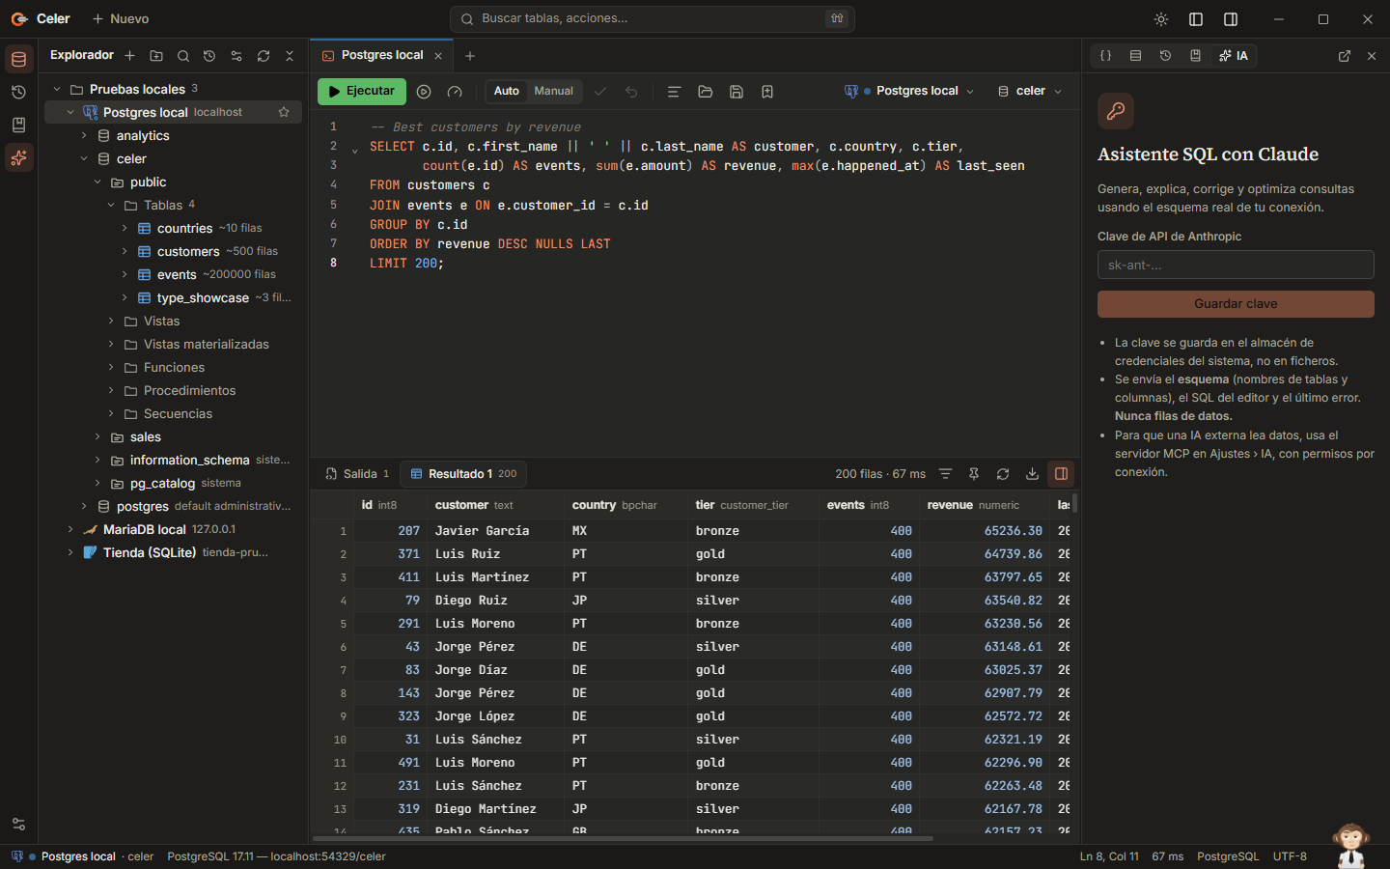Open the database explorer in the sidebar

click(18, 59)
